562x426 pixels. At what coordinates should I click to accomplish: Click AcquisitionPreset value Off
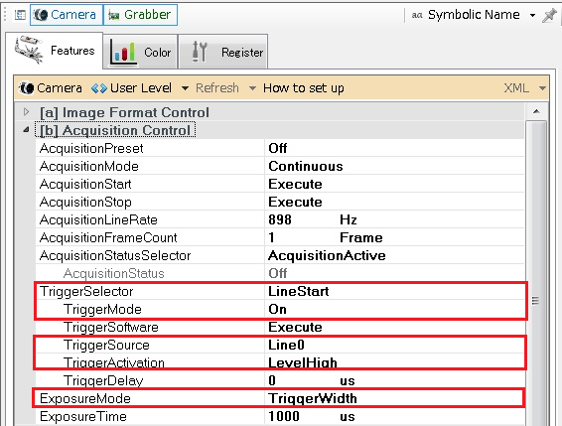pyautogui.click(x=278, y=148)
